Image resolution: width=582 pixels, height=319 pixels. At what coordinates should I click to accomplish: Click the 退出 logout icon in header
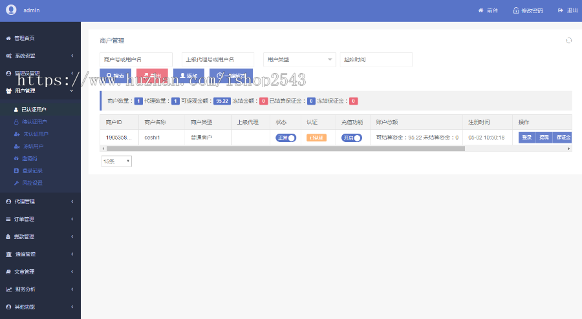pyautogui.click(x=561, y=10)
